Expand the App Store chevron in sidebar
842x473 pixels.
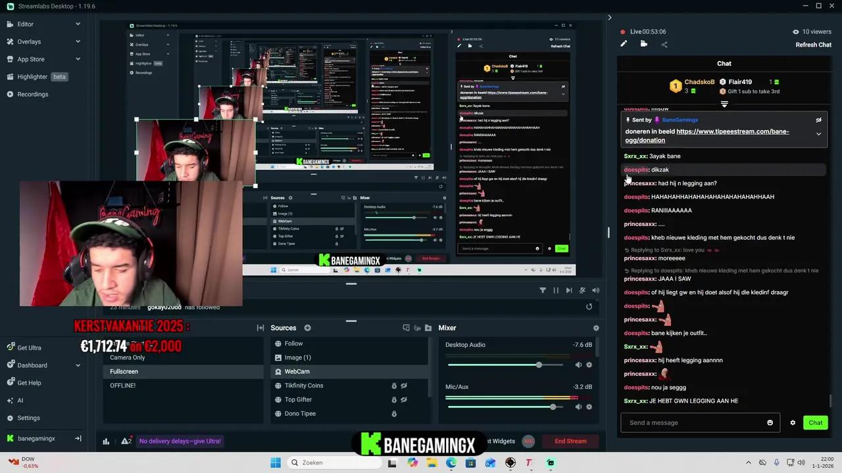tap(78, 59)
